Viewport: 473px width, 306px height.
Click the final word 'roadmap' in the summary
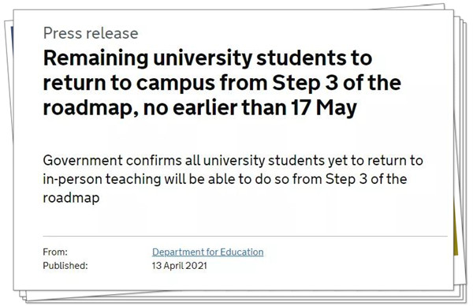point(71,198)
